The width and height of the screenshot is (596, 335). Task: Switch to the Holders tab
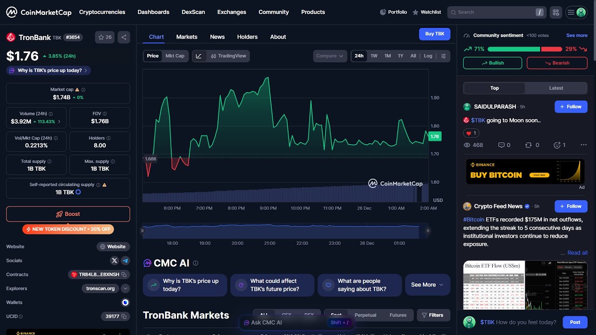247,37
